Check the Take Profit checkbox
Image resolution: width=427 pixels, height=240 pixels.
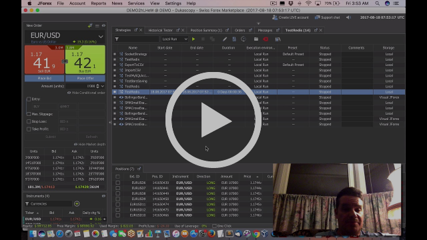pos(29,129)
